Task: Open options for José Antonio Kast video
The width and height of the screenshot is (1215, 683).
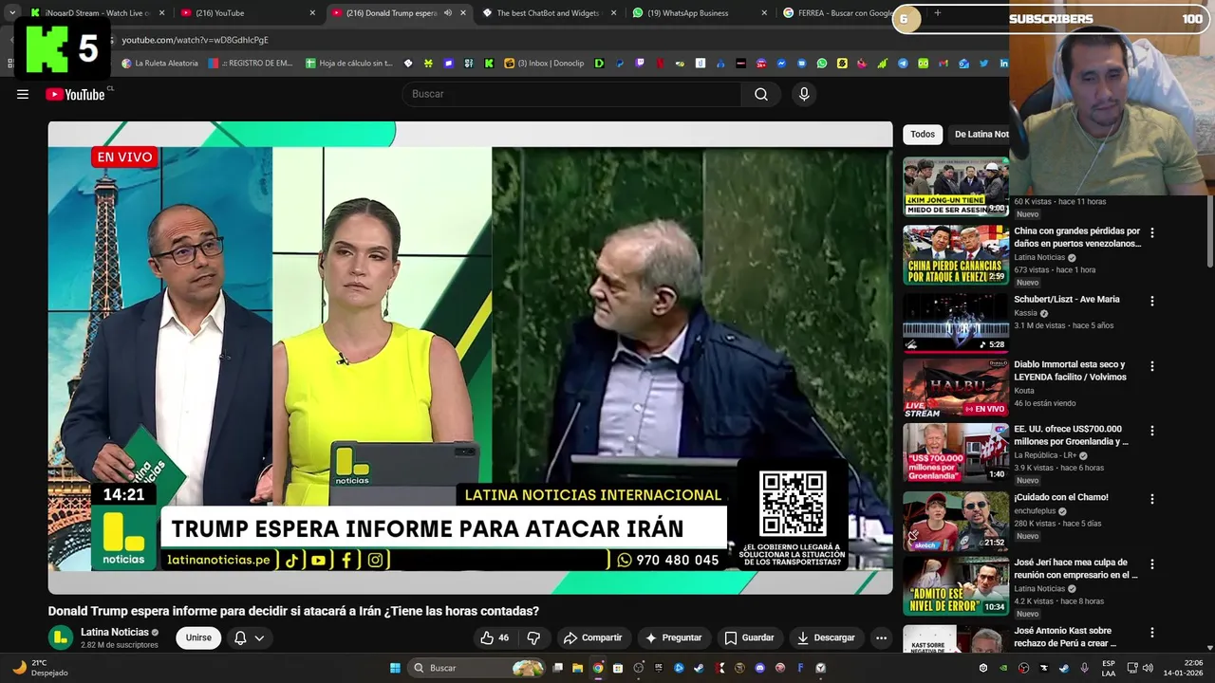Action: pyautogui.click(x=1152, y=632)
